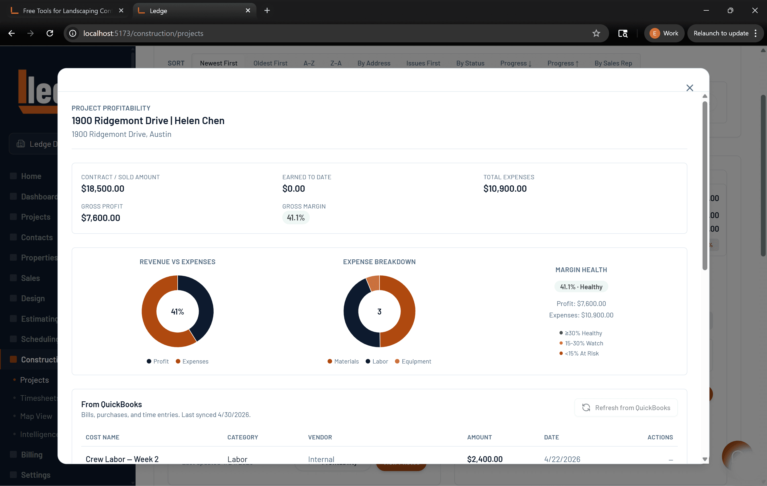The height and width of the screenshot is (486, 767).
Task: Open the browser three-dot menu
Action: [x=756, y=33]
